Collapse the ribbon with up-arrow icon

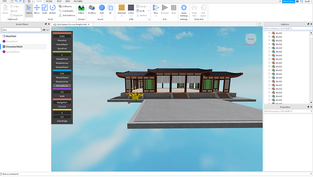280,1
